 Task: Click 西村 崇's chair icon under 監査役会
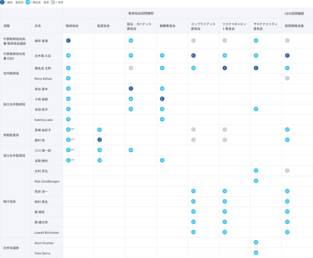(99, 140)
